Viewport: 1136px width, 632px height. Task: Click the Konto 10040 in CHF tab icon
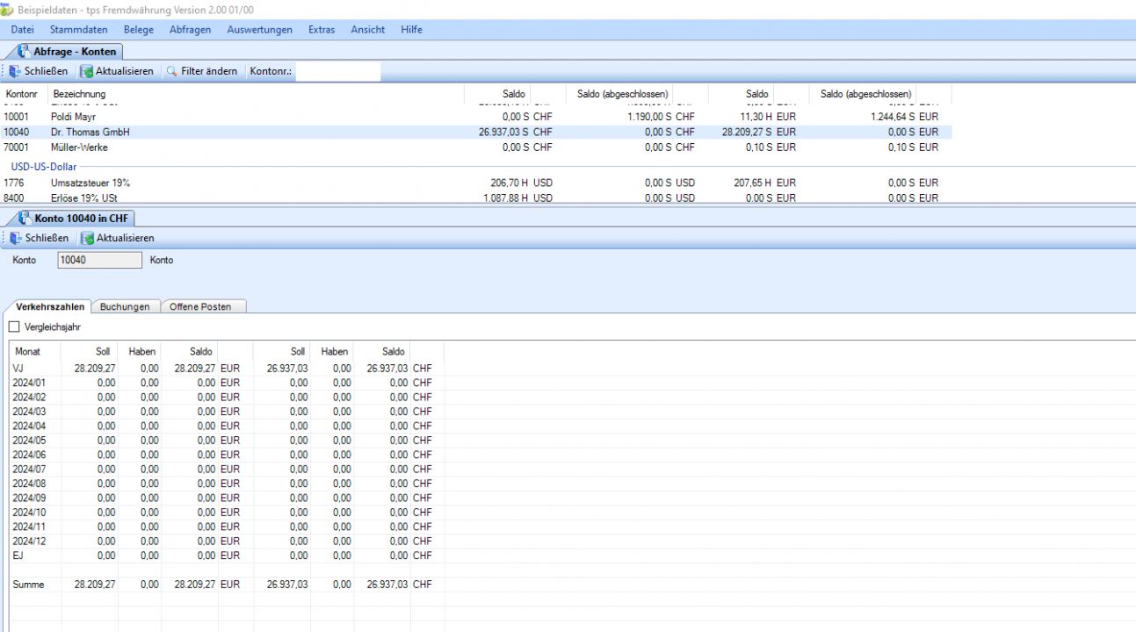click(24, 219)
